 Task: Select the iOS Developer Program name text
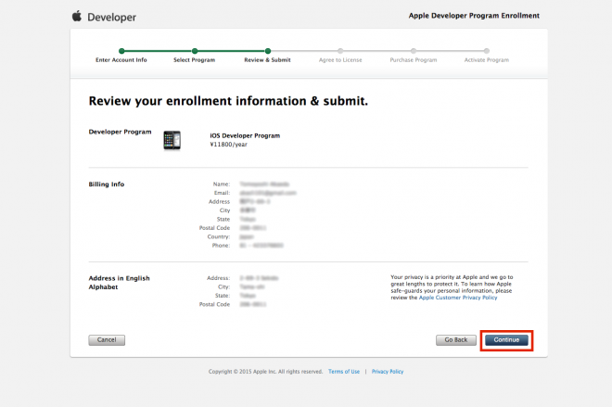click(x=245, y=135)
